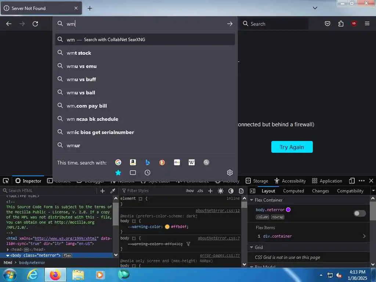Toggle dark color scheme simulation
376x282 pixels.
231,191
